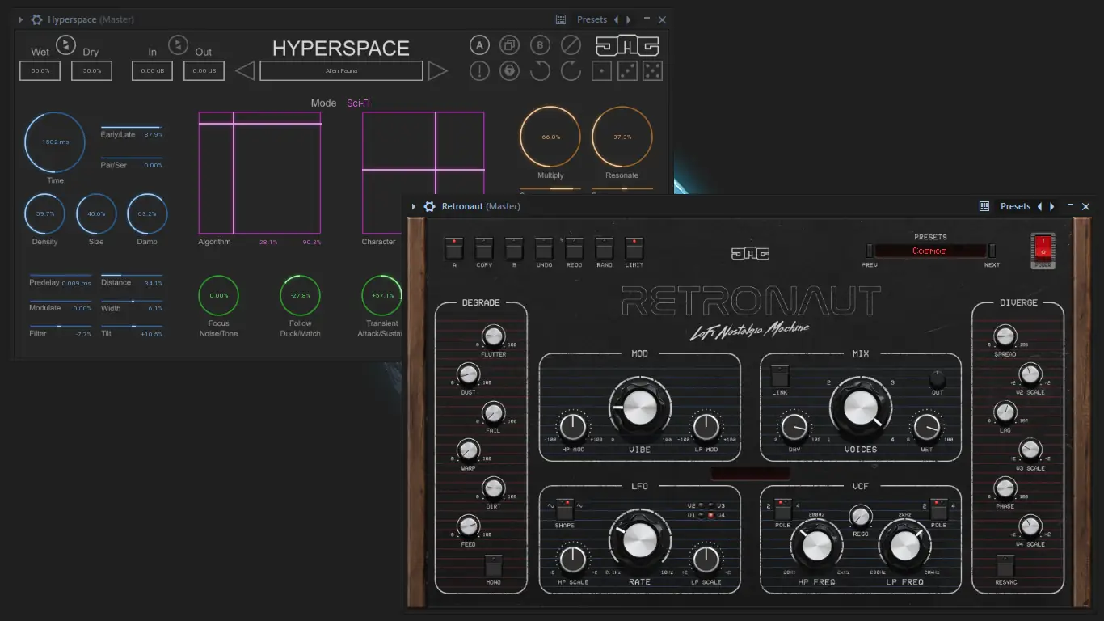1104x621 pixels.
Task: Click the Wet value field in Hyperspace
Action: pos(40,70)
